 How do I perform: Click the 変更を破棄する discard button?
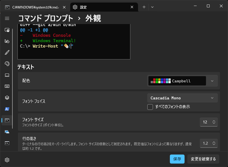[203, 159]
